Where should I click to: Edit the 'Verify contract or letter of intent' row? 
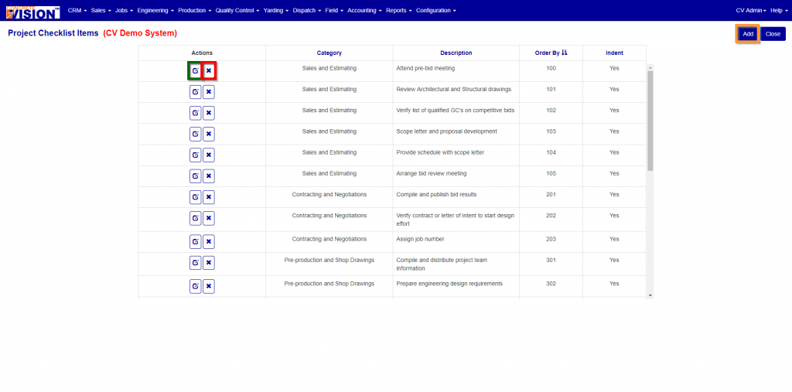(196, 218)
